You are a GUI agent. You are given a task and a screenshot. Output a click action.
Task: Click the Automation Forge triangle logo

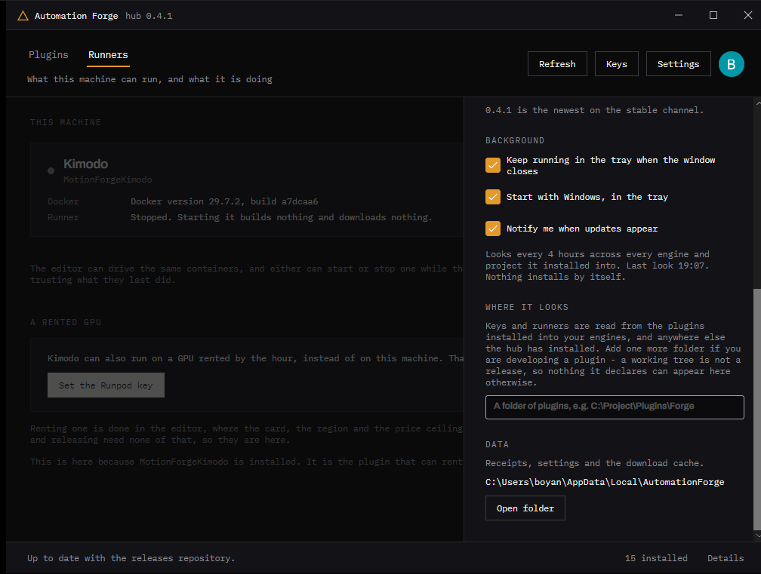coord(23,16)
